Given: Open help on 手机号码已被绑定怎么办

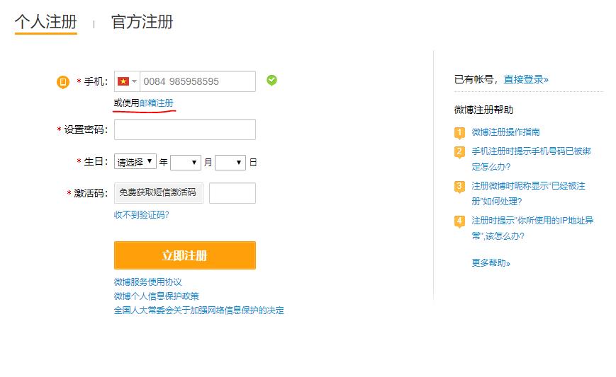Looking at the screenshot, I should [x=531, y=158].
